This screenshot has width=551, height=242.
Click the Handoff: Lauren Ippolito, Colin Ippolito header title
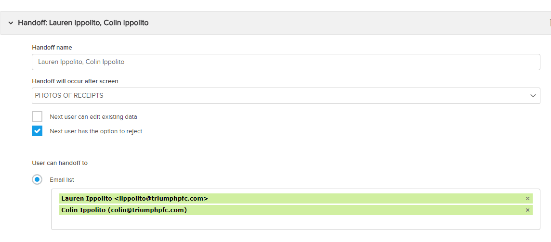(83, 23)
